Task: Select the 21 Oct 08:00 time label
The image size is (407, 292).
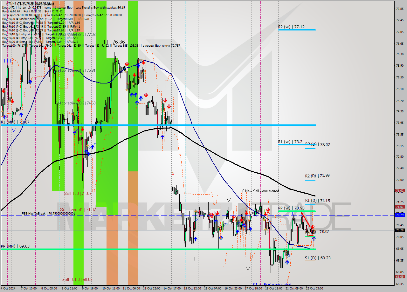Action: tap(294, 289)
